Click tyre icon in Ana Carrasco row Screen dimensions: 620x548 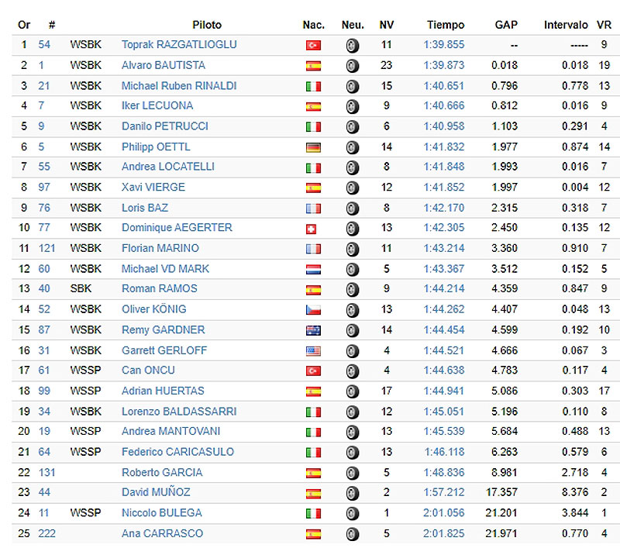coord(353,534)
